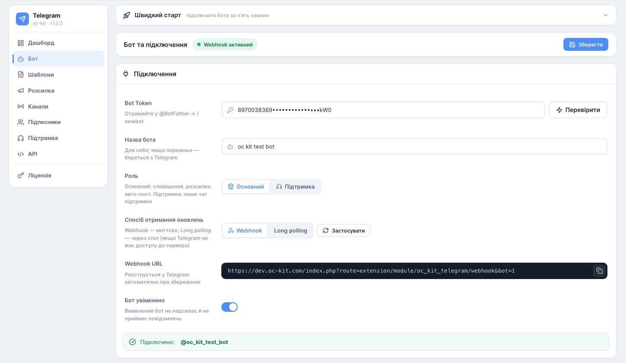Click the Telegram paper plane logo
The height and width of the screenshot is (363, 626).
point(22,19)
